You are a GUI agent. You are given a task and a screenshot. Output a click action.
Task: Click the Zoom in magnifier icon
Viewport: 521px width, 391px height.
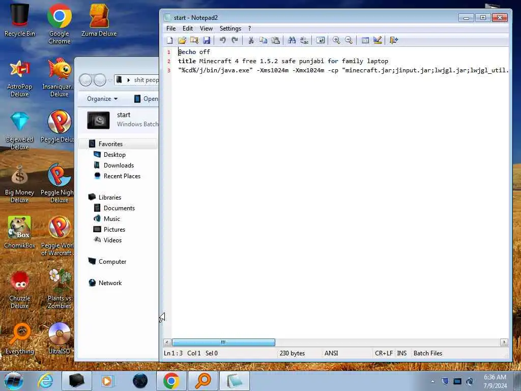pyautogui.click(x=336, y=41)
